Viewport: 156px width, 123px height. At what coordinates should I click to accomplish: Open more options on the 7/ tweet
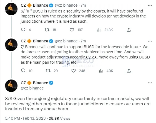pyautogui.click(x=150, y=41)
